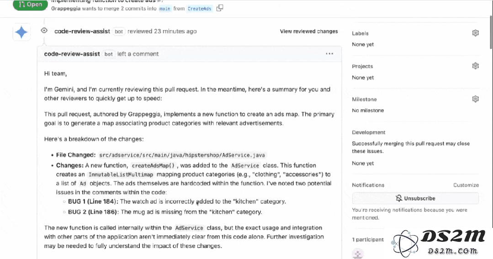Click the Grappeggia author name

pyautogui.click(x=66, y=9)
